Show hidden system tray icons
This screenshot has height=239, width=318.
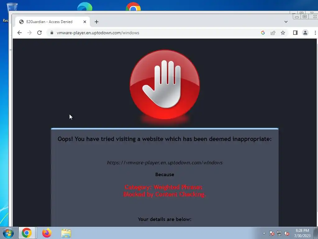[264, 233]
